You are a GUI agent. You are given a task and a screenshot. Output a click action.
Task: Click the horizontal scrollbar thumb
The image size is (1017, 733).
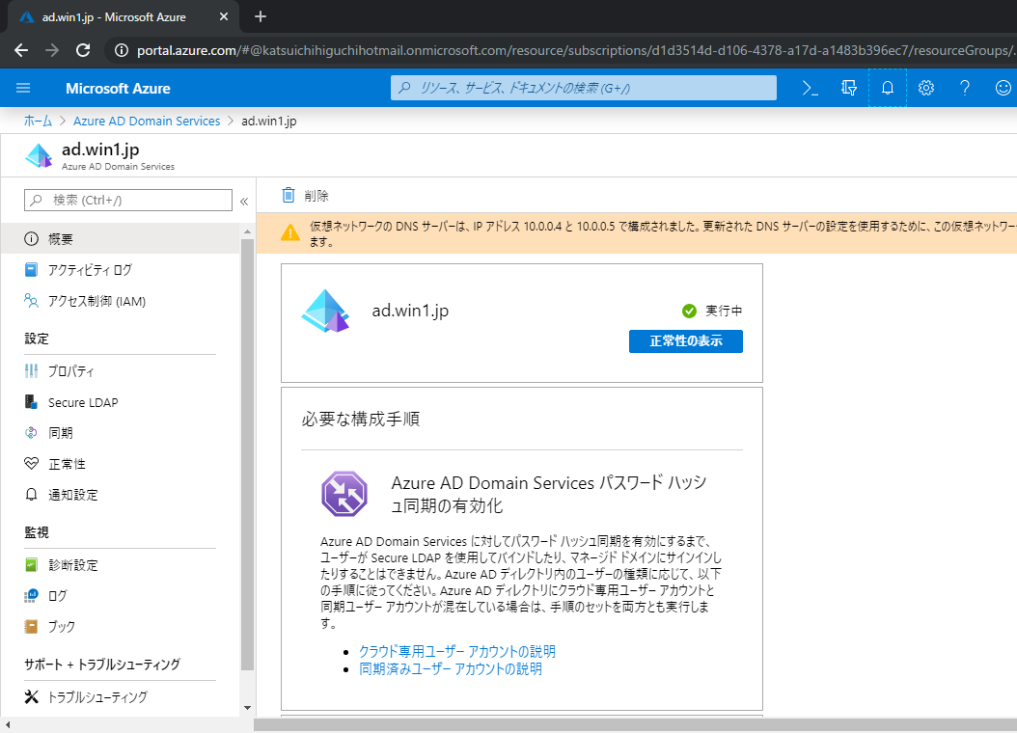635,724
